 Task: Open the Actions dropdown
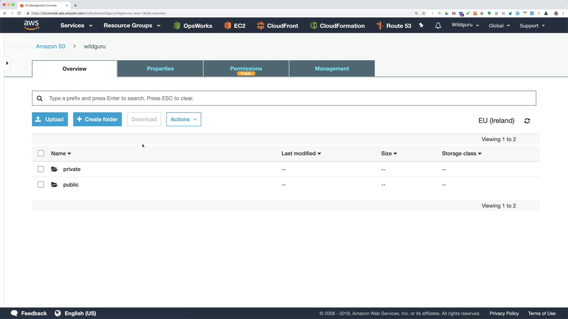tap(184, 119)
